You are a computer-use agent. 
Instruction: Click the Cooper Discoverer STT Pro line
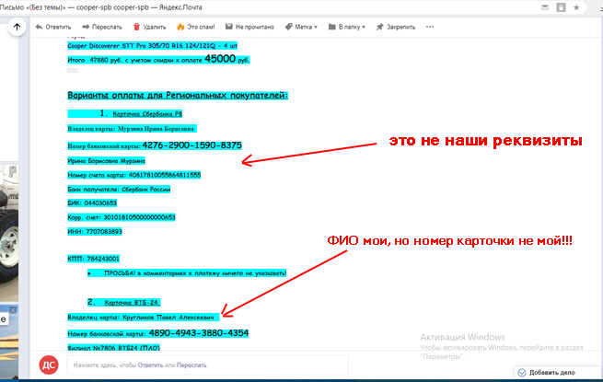pyautogui.click(x=153, y=46)
